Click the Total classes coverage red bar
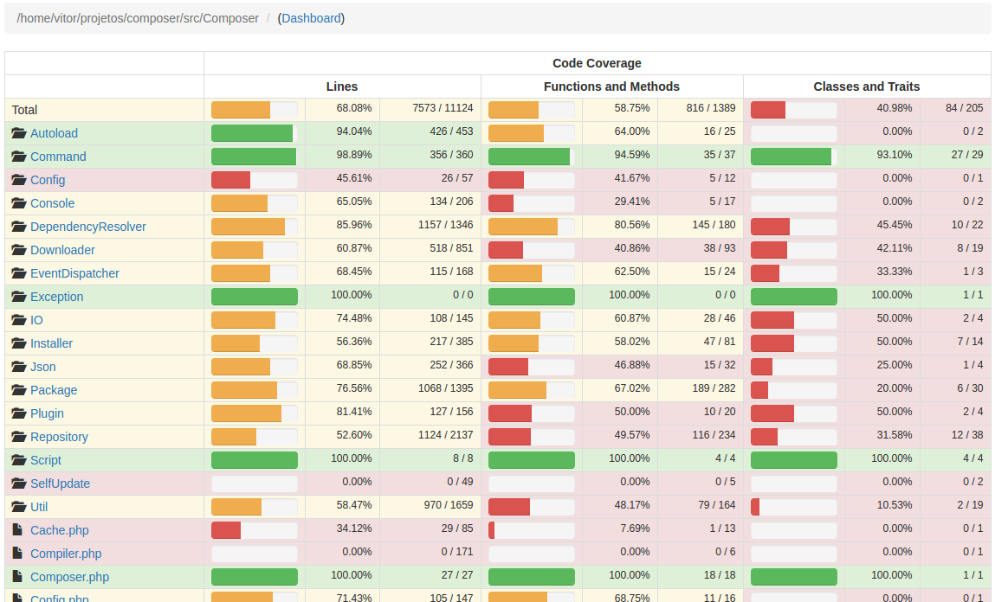Image resolution: width=995 pixels, height=602 pixels. (x=768, y=110)
